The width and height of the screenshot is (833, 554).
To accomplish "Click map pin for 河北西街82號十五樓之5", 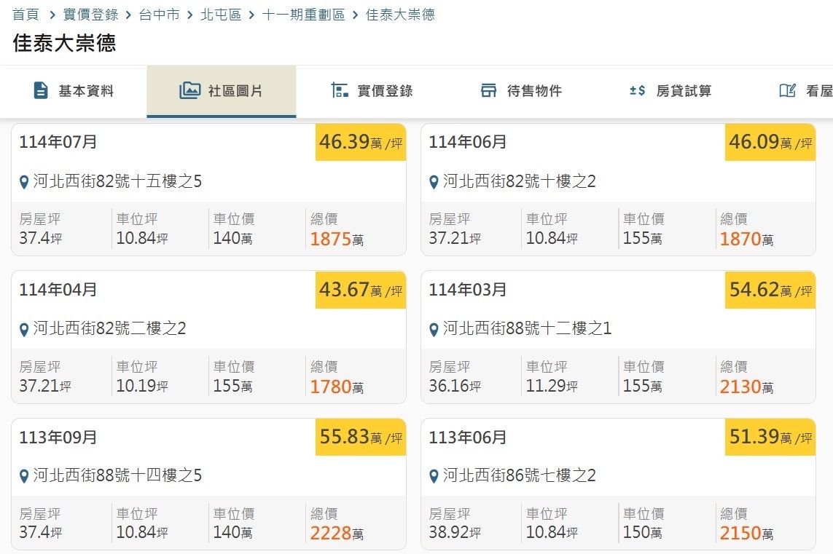I will 24,182.
